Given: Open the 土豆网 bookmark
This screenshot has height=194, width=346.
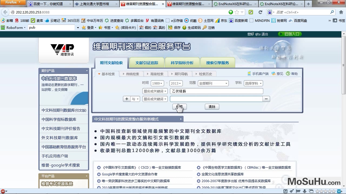Looking at the screenshot, I should (206, 20).
